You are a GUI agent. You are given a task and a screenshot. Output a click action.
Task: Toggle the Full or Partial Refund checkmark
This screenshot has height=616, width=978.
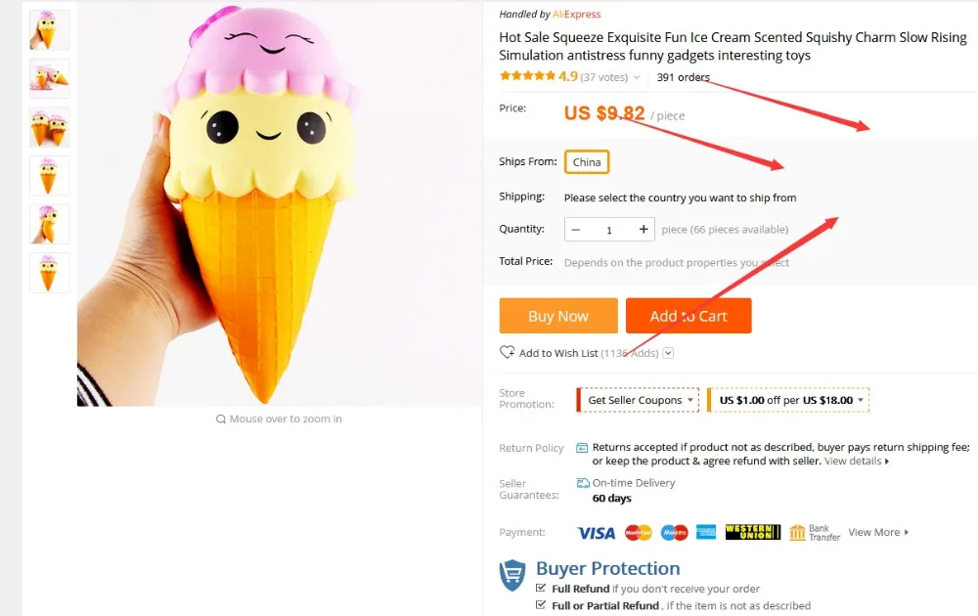click(541, 605)
